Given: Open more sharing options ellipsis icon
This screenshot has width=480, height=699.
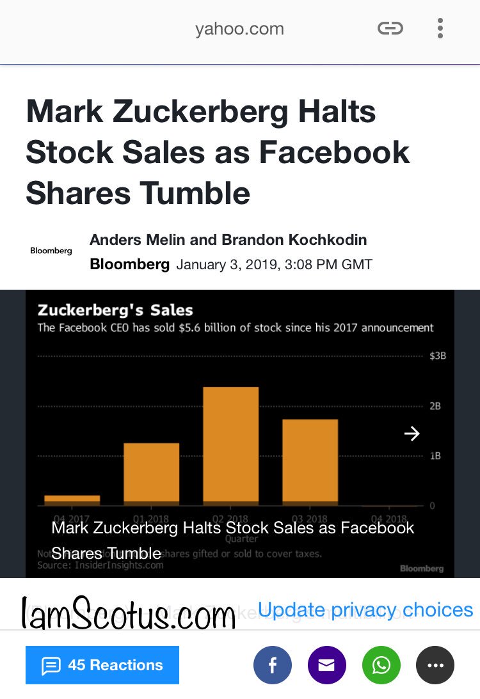Looking at the screenshot, I should 435,665.
